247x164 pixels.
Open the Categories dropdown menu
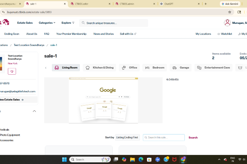point(47,23)
